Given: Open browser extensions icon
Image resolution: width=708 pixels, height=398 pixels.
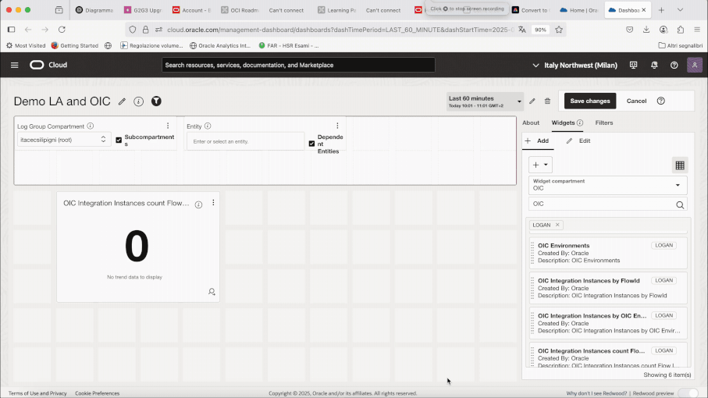Looking at the screenshot, I should pyautogui.click(x=681, y=30).
